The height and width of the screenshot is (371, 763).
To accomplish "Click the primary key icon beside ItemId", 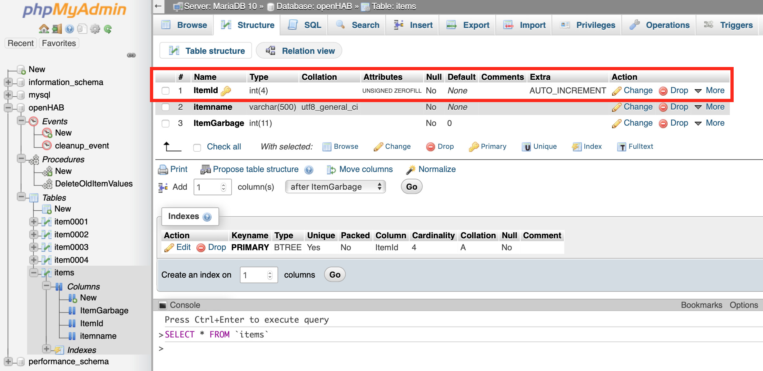I will click(226, 91).
